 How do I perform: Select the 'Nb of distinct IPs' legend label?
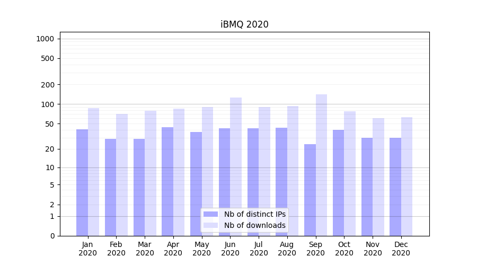point(254,214)
